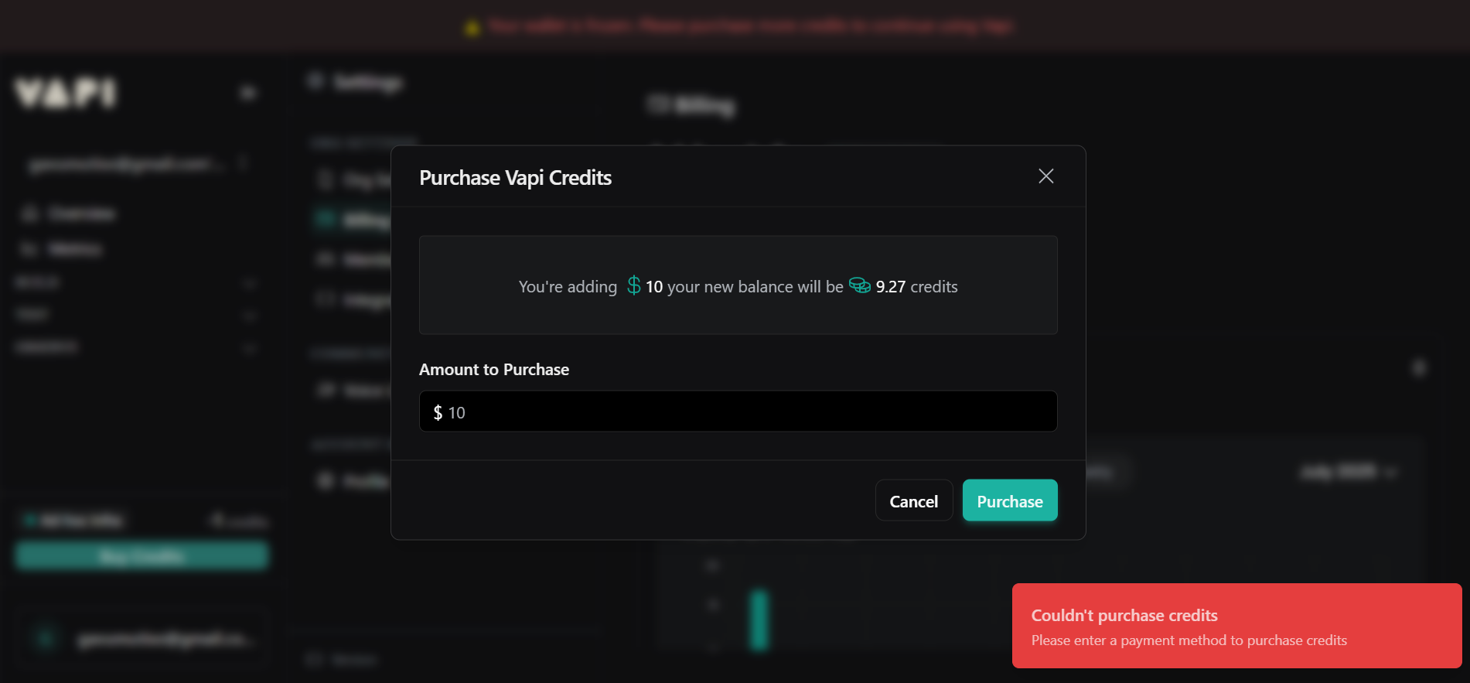Close the Purchase Vapi Credits dialog

coord(1045,176)
